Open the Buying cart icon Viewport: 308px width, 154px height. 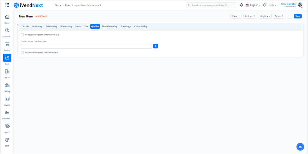7,44
